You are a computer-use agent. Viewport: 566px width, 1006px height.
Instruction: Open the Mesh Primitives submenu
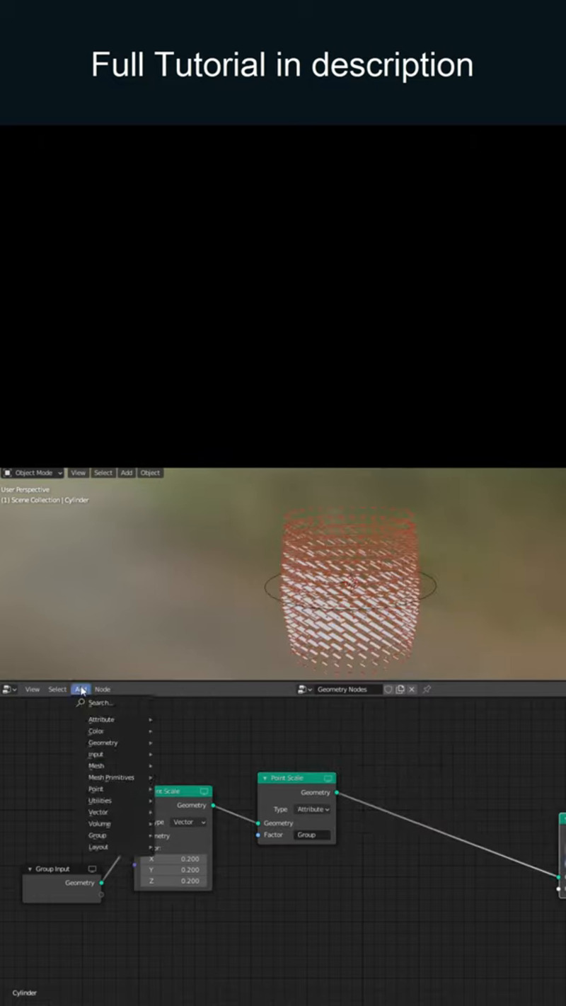pyautogui.click(x=111, y=777)
